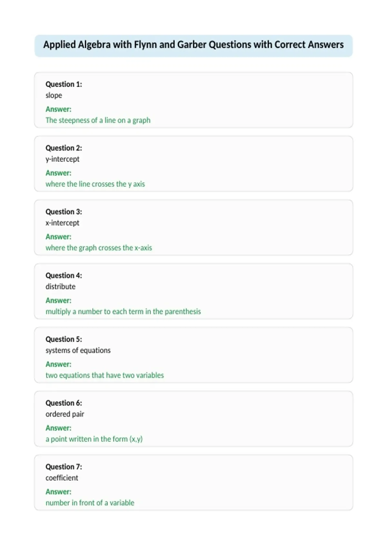Viewport: 387px width, 549px height.
Task: Click the answer 'The steepness of a line on a graph'
Action: (x=98, y=120)
